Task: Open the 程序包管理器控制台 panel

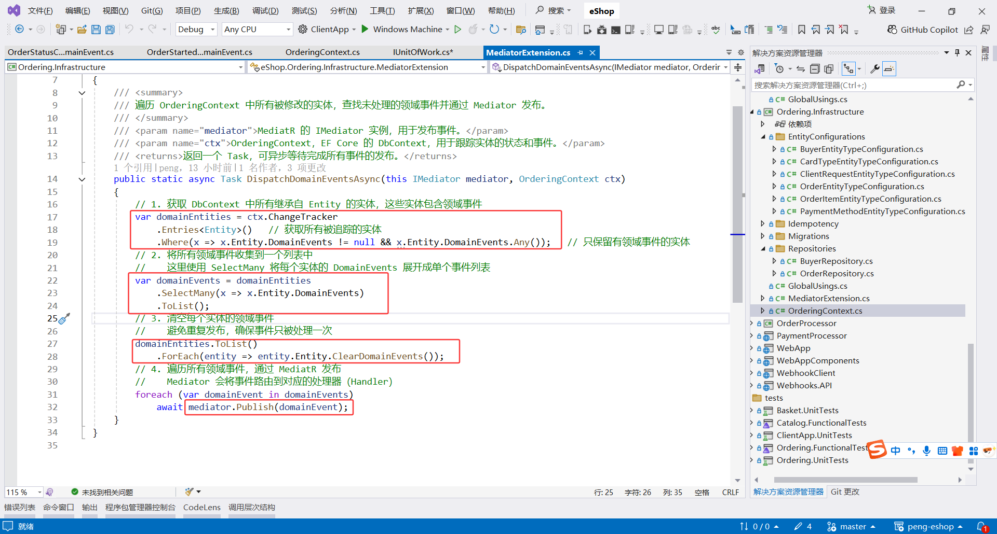Action: coord(140,508)
